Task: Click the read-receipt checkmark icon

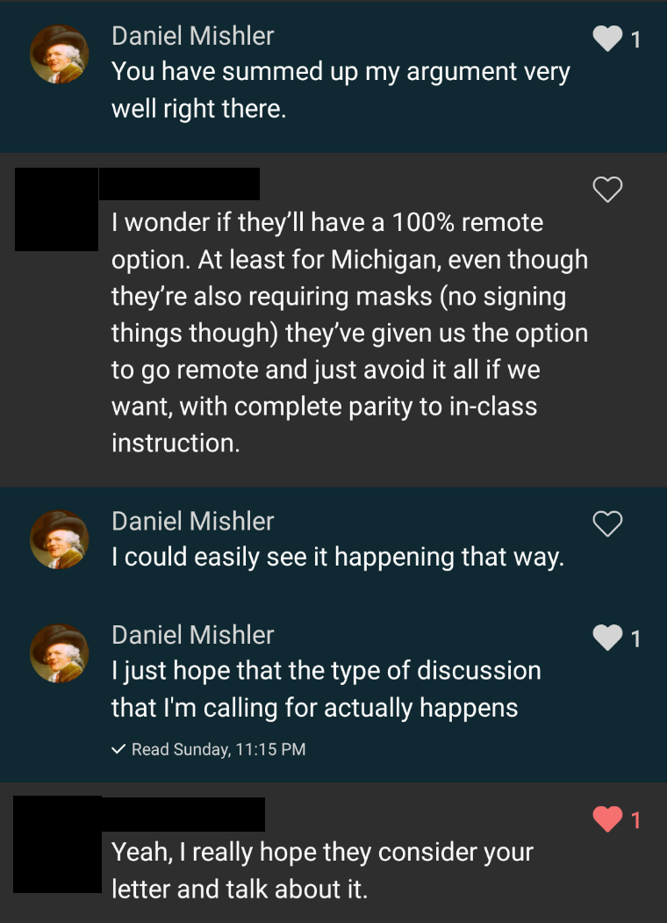Action: (x=118, y=750)
